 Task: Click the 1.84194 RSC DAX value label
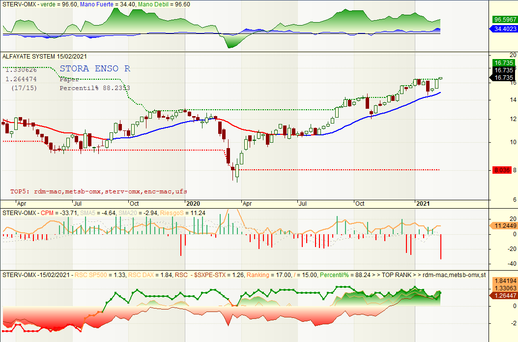505,280
